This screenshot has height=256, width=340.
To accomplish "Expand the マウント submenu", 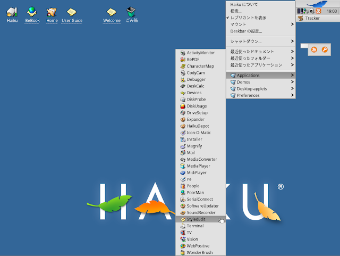I will coord(261,24).
